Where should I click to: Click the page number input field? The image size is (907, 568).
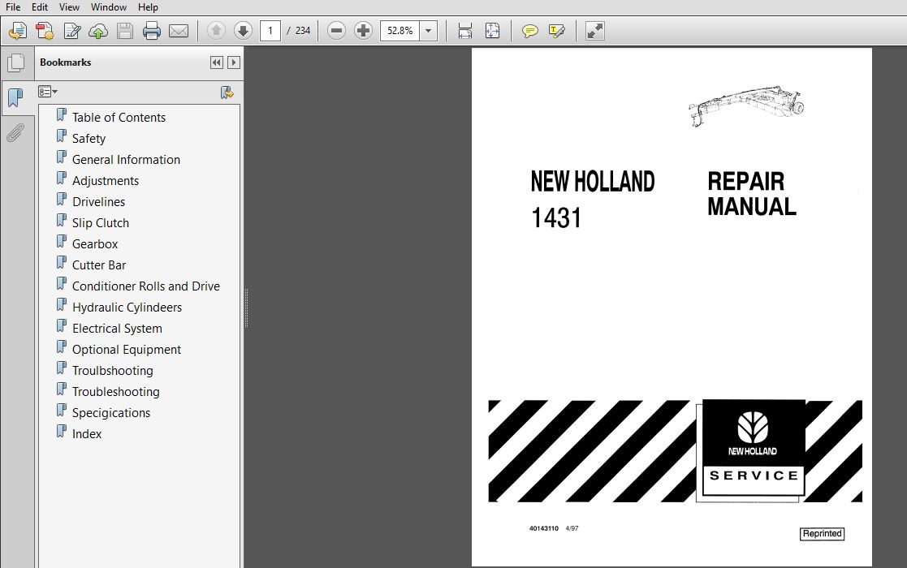coord(270,31)
